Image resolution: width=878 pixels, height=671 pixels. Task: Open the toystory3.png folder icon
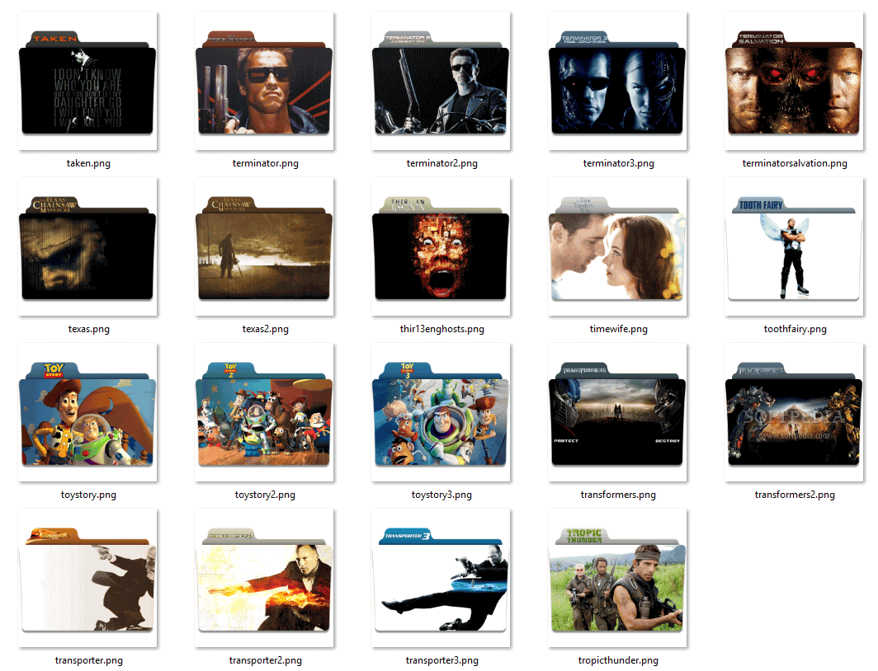(x=440, y=412)
